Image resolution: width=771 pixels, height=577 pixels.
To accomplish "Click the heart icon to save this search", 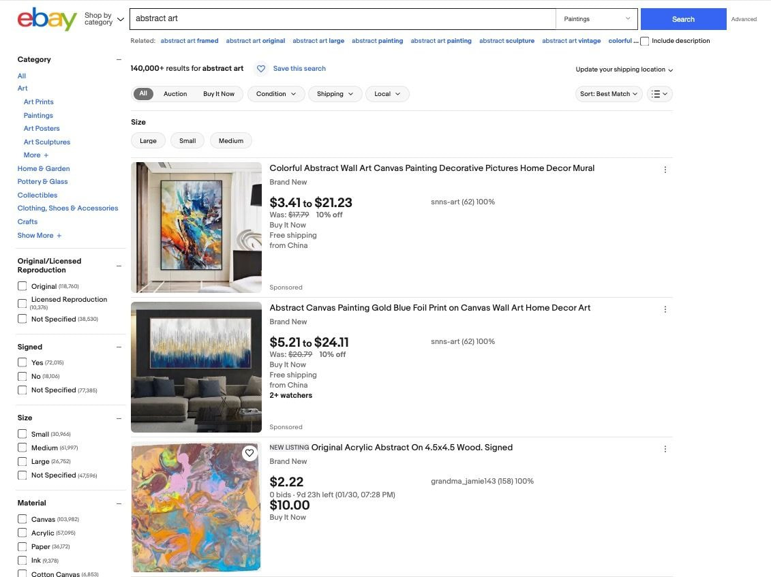I will click(x=260, y=69).
